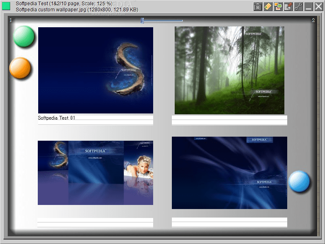Select the blue aurora swirl wallpaper thumbnail
Screen dimensions: 325x244
pyautogui.click(x=230, y=173)
